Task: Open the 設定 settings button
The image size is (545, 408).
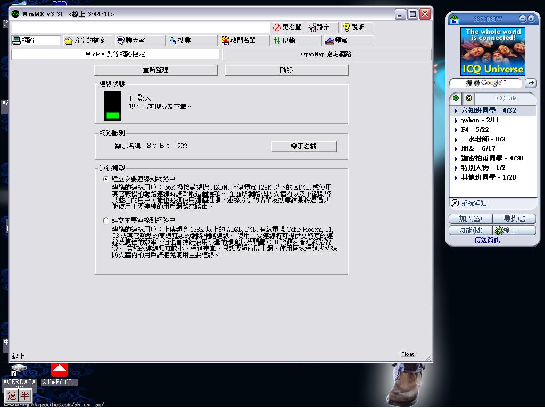Action: coord(322,28)
